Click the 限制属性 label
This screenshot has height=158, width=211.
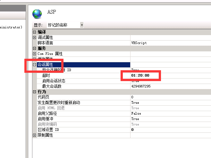tap(45, 135)
